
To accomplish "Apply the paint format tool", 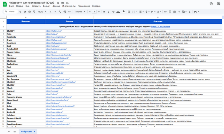I will pos(33,12).
